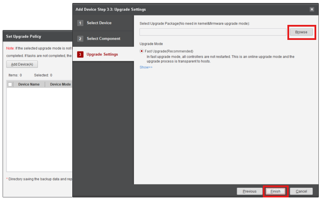Click the Add Device(A) button
Screen dimensions: 330x203
[22, 64]
